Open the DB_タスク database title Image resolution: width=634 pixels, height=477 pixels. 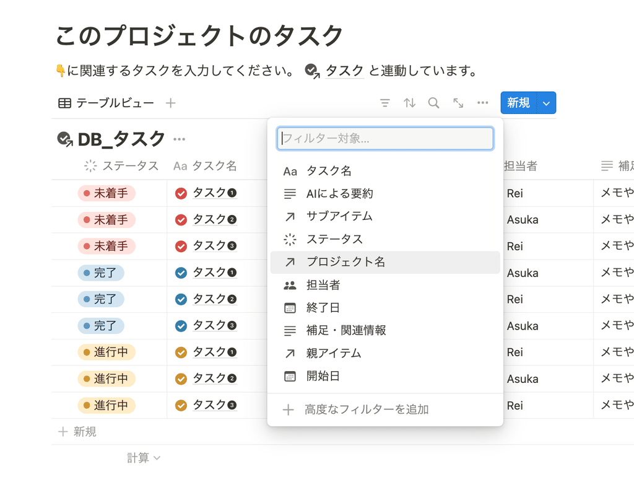[121, 139]
